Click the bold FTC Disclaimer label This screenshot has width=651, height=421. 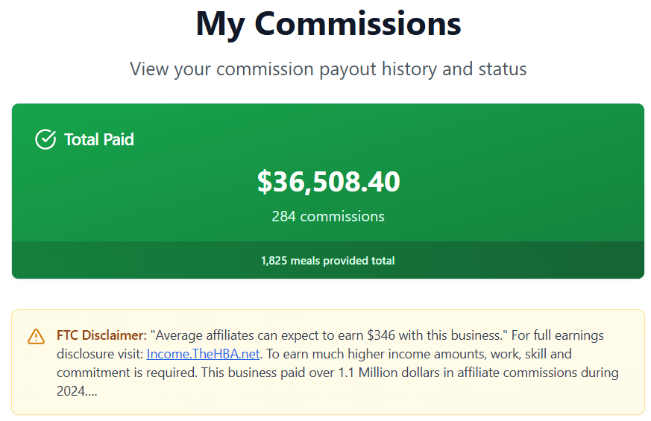101,335
